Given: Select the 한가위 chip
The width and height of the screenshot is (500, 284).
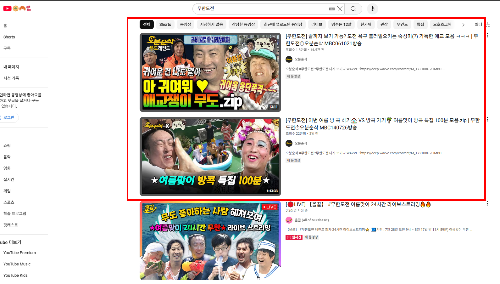Looking at the screenshot, I should [366, 25].
